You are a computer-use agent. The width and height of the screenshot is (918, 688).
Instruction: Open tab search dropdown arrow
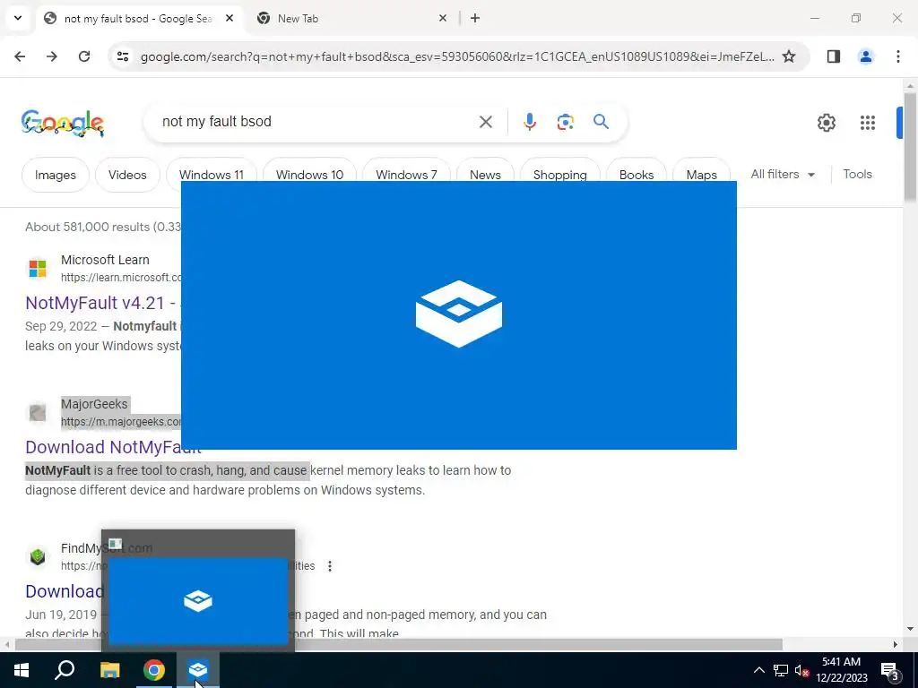click(x=18, y=18)
